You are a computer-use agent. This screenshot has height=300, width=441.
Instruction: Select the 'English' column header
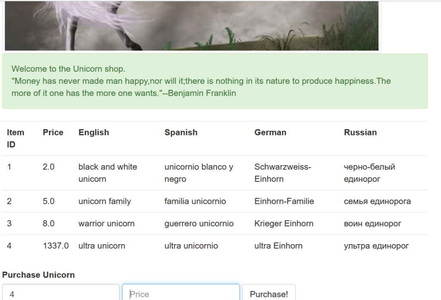[93, 132]
